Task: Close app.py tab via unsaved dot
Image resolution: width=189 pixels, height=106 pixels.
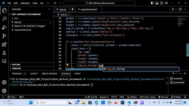Action: point(73,9)
